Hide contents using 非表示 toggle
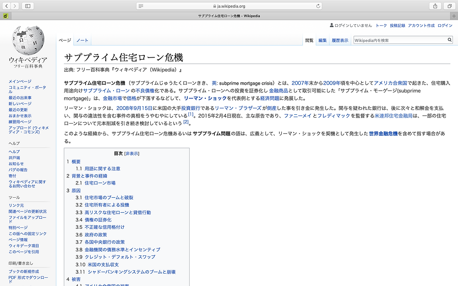Image resolution: width=458 pixels, height=286 pixels. tap(132, 153)
